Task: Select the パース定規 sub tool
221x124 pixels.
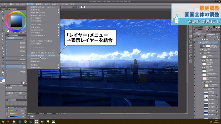Action: click(16, 67)
